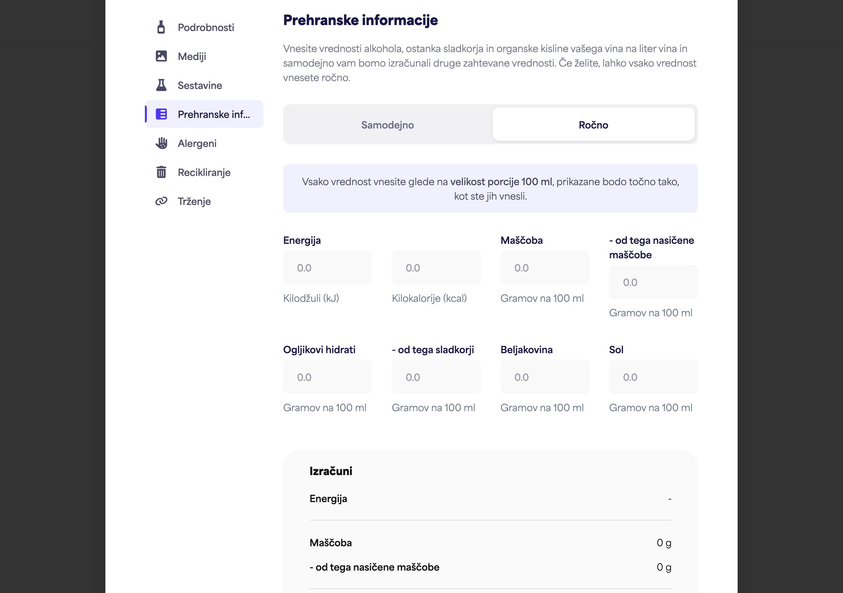The height and width of the screenshot is (593, 843).
Task: Click the flask icon next to Sestavine
Action: 161,85
